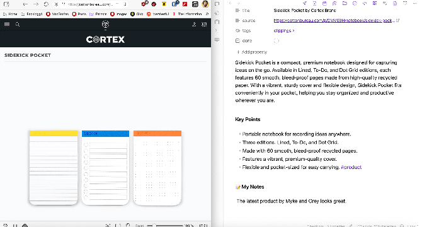Click the purple calendar icon in note toolbar

pyautogui.click(x=324, y=4)
